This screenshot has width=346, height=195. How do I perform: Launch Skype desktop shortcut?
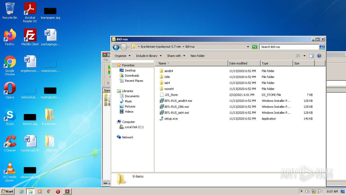(10, 117)
